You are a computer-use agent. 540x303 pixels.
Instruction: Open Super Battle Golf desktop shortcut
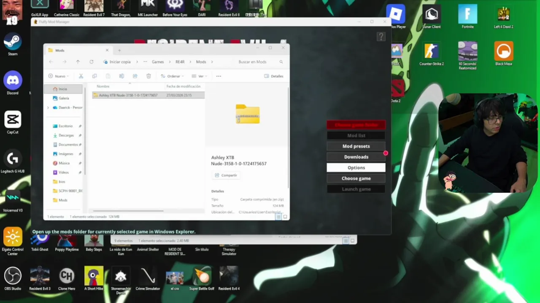[x=202, y=279]
